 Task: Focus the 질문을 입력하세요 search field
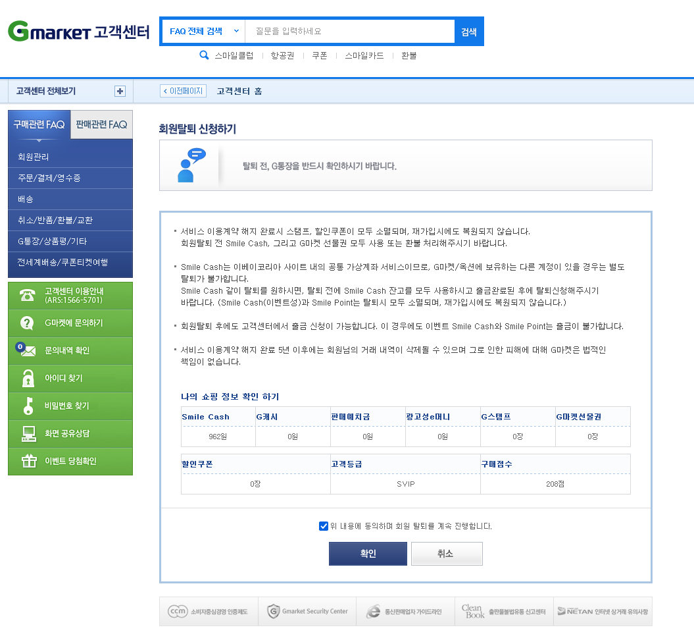(x=350, y=32)
